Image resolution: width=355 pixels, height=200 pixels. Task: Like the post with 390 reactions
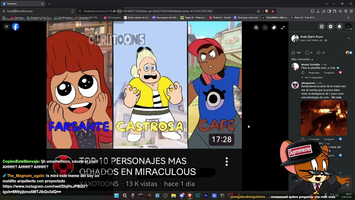click(293, 52)
